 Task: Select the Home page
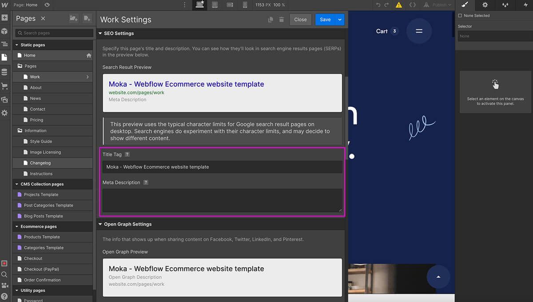[x=52, y=56]
